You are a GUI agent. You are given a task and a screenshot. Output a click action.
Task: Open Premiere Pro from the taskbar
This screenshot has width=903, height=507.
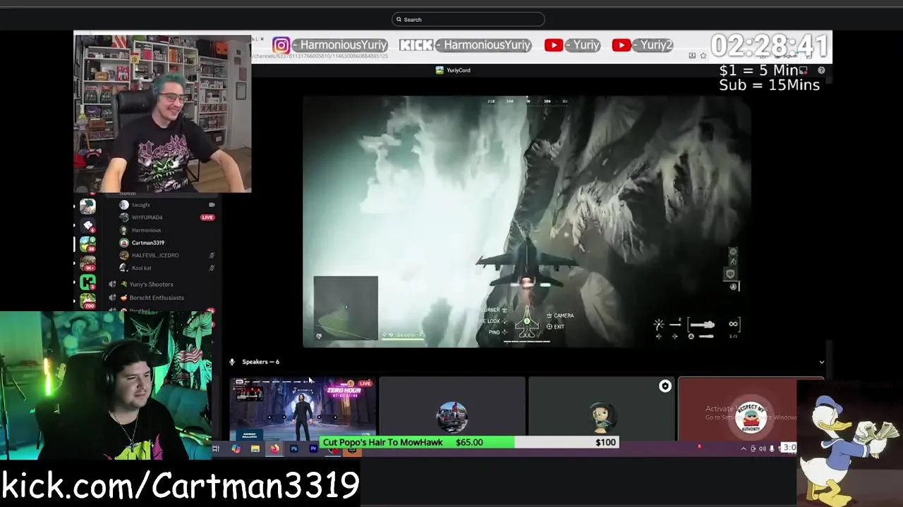point(313,449)
